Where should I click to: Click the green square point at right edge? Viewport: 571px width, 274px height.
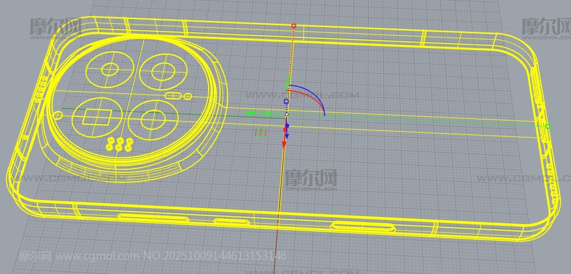click(x=547, y=126)
